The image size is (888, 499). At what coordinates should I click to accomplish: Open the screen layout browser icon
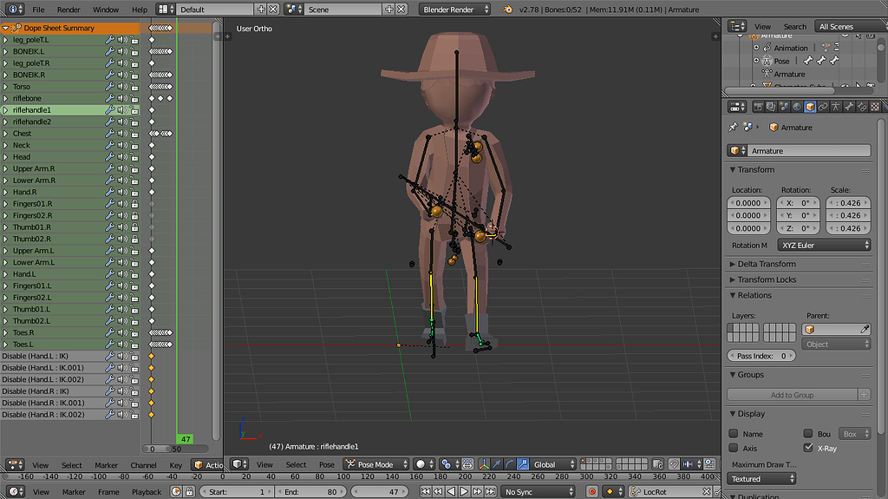tap(165, 9)
